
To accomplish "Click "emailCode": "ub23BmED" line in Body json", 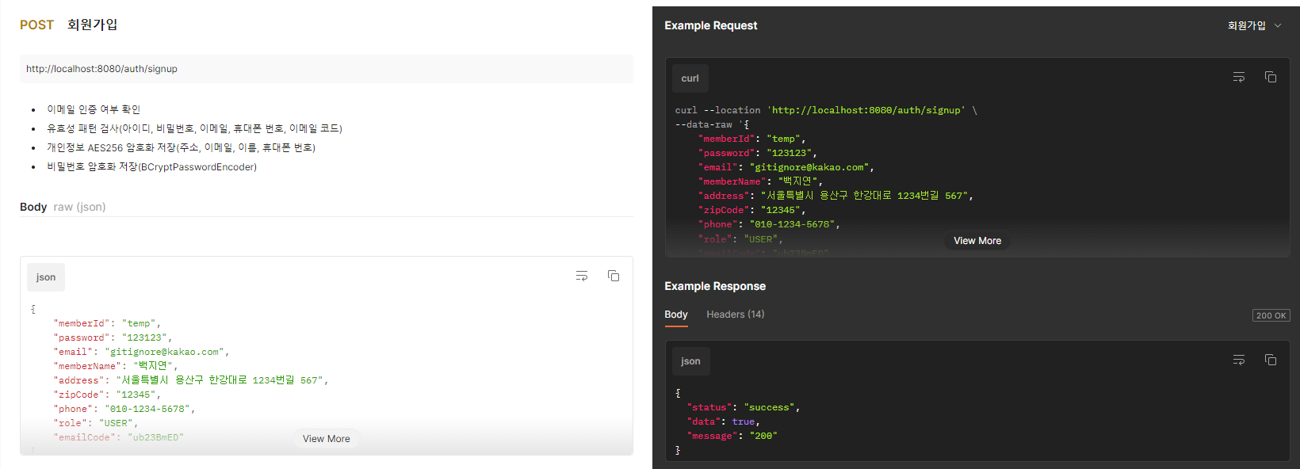I will pyautogui.click(x=118, y=437).
